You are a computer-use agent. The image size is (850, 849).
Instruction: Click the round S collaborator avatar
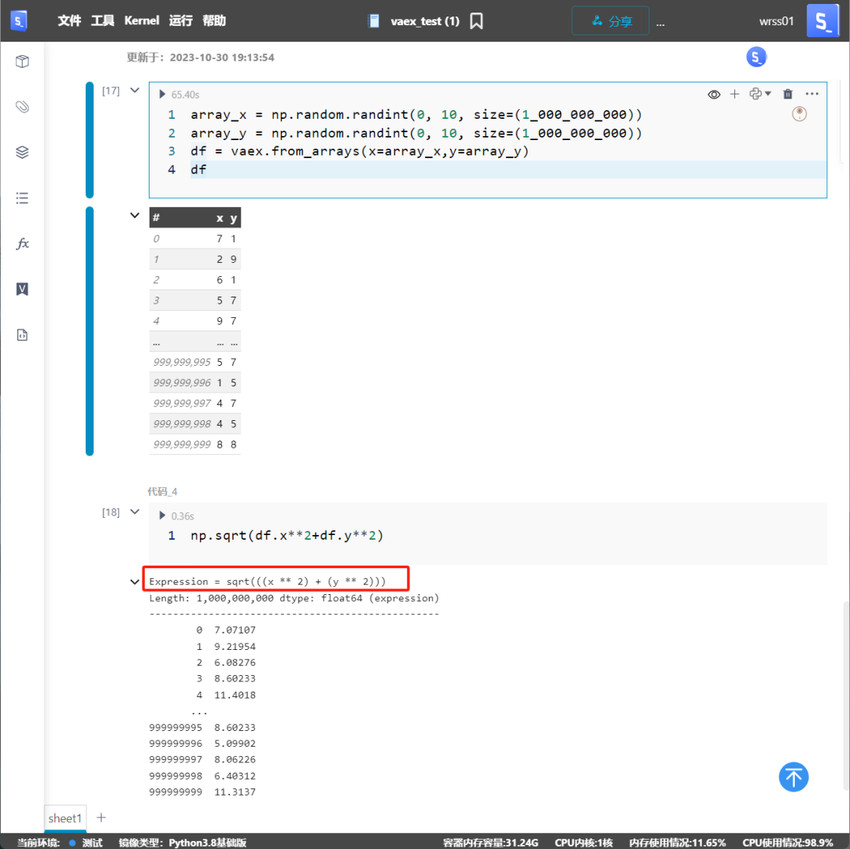pyautogui.click(x=756, y=57)
